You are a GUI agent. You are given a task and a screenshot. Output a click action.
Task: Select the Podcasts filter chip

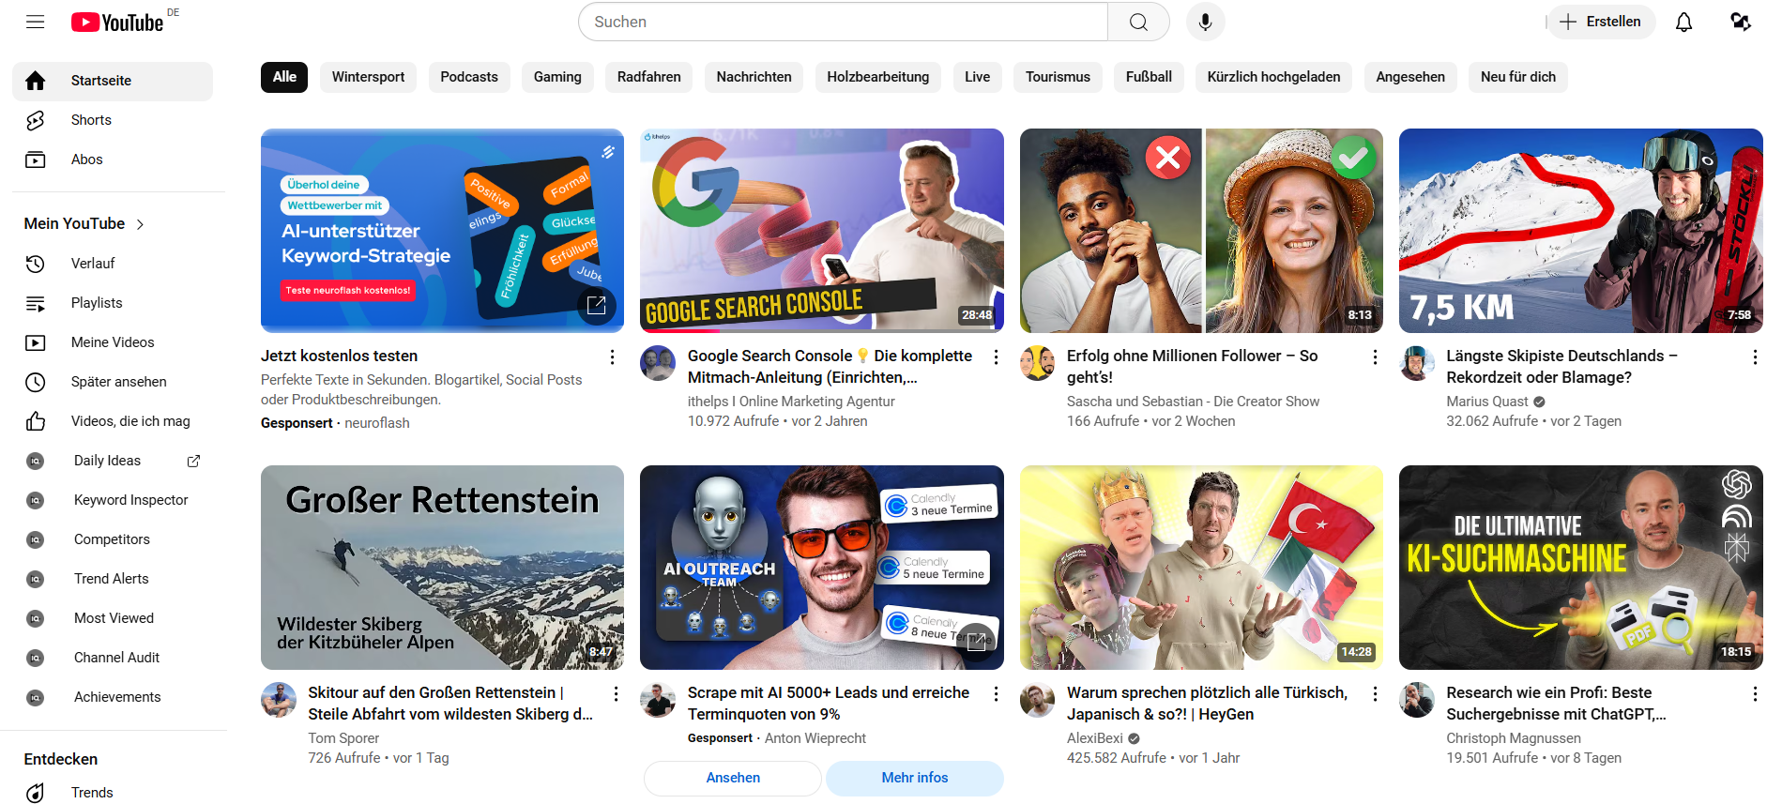469,77
